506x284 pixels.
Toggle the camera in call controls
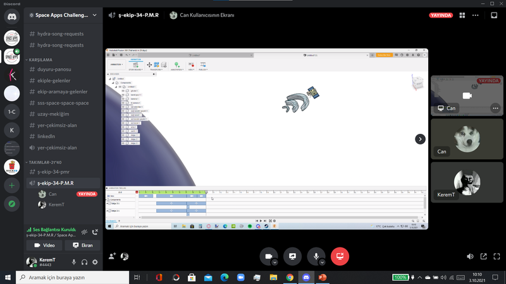(268, 256)
